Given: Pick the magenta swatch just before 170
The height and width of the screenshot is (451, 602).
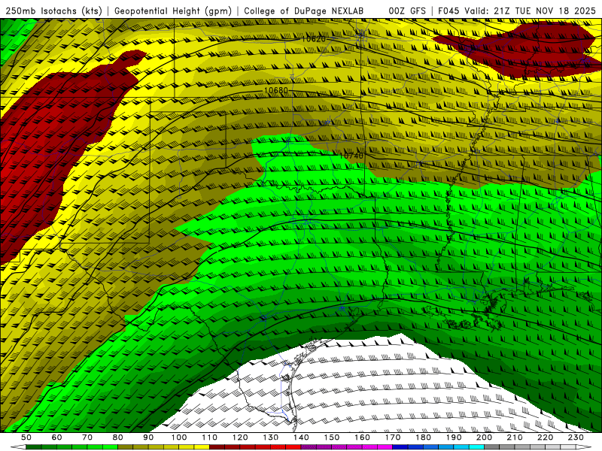Looking at the screenshot, I should [385, 446].
